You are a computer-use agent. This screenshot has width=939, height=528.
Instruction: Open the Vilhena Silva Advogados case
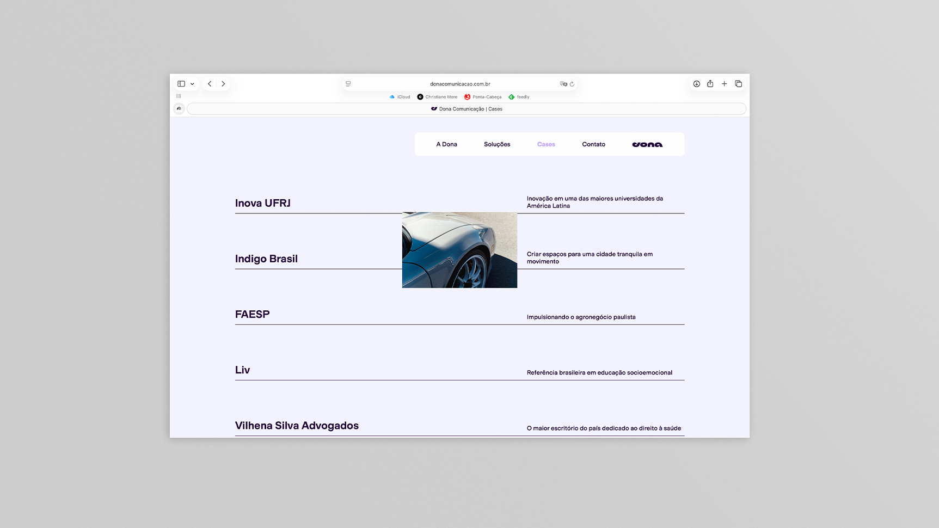[x=297, y=425]
